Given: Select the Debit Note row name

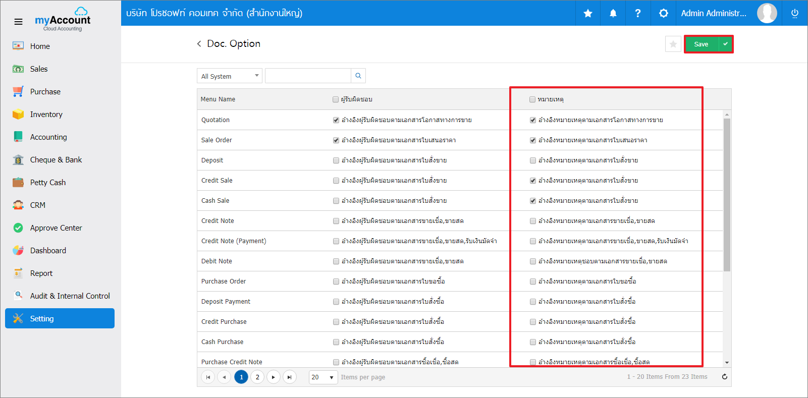Looking at the screenshot, I should click(217, 261).
